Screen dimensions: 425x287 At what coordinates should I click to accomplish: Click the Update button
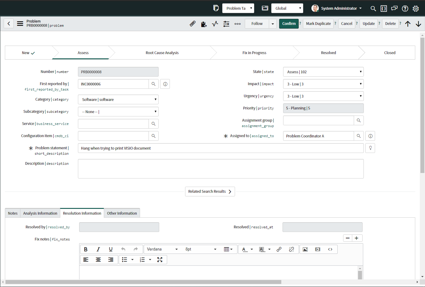point(369,24)
